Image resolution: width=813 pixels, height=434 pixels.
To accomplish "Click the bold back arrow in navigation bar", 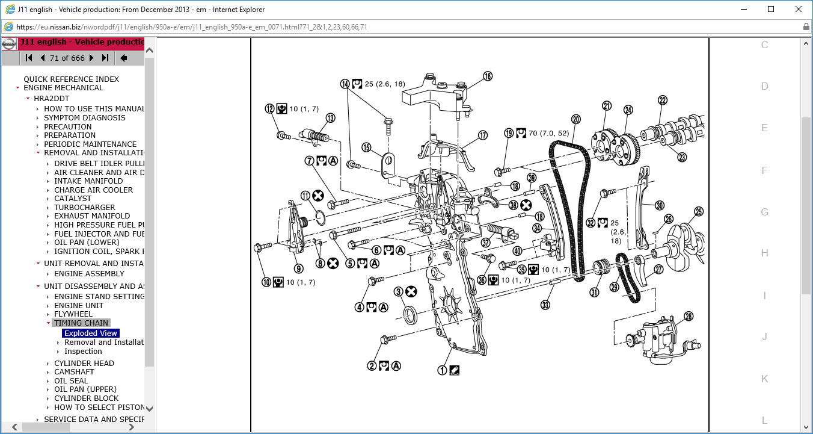I will point(123,58).
